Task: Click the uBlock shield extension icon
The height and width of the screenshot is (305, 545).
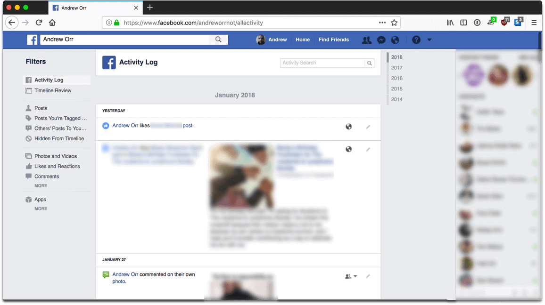Action: [x=504, y=22]
